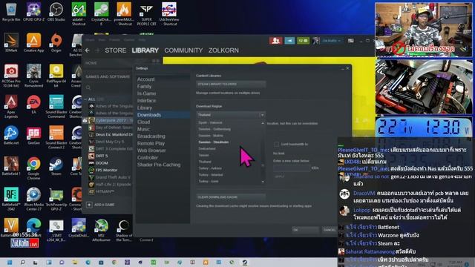Go to HOME in the Steam library sidebar
This screenshot has width=475, height=267.
(91, 63)
